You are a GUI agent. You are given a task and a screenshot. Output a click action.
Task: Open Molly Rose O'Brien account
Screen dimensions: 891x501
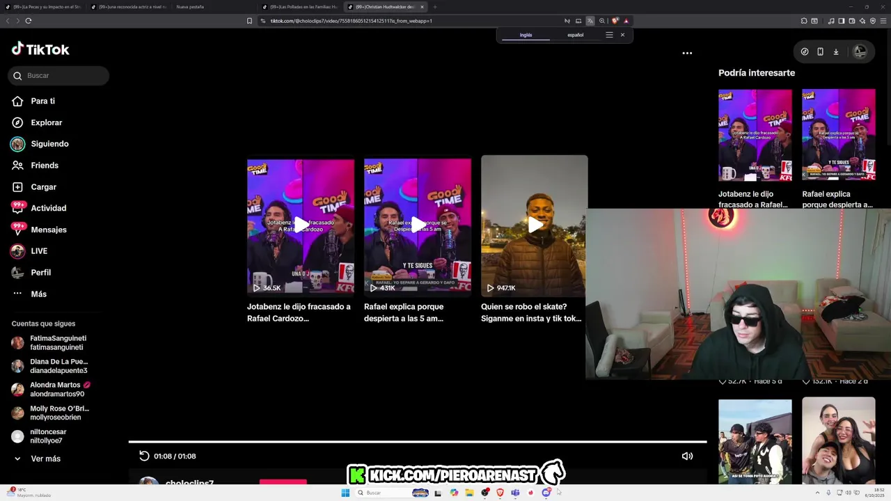[50, 413]
